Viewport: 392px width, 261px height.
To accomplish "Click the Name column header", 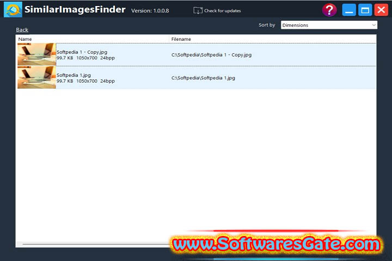I will [93, 39].
